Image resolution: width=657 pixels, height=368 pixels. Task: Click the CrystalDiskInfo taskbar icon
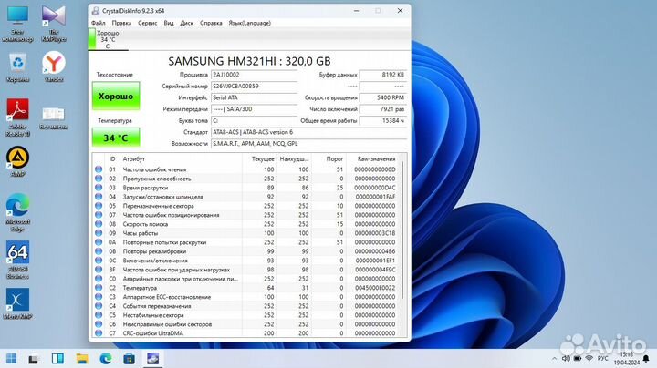[x=152, y=358]
